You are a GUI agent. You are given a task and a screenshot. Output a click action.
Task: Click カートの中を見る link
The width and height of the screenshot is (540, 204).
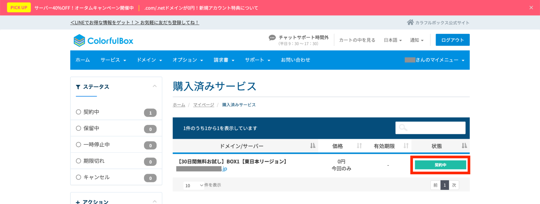tap(357, 40)
